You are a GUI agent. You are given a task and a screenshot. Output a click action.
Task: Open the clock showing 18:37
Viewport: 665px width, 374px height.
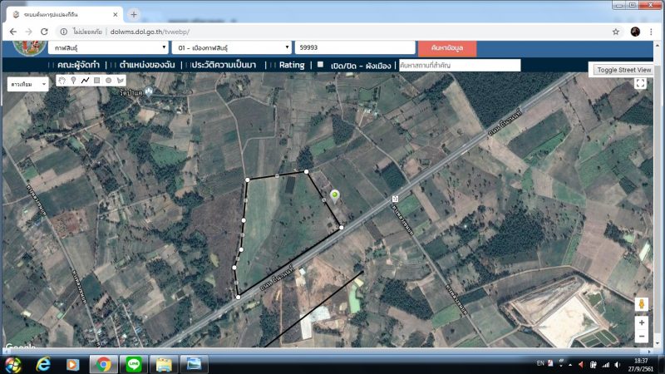pos(641,365)
